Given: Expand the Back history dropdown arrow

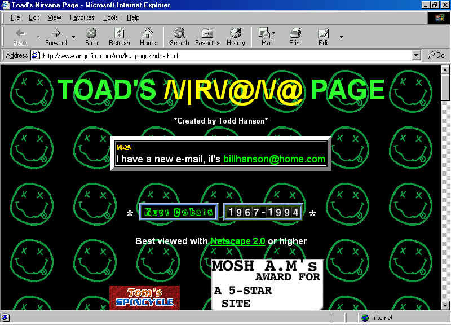Looking at the screenshot, I should click(38, 37).
